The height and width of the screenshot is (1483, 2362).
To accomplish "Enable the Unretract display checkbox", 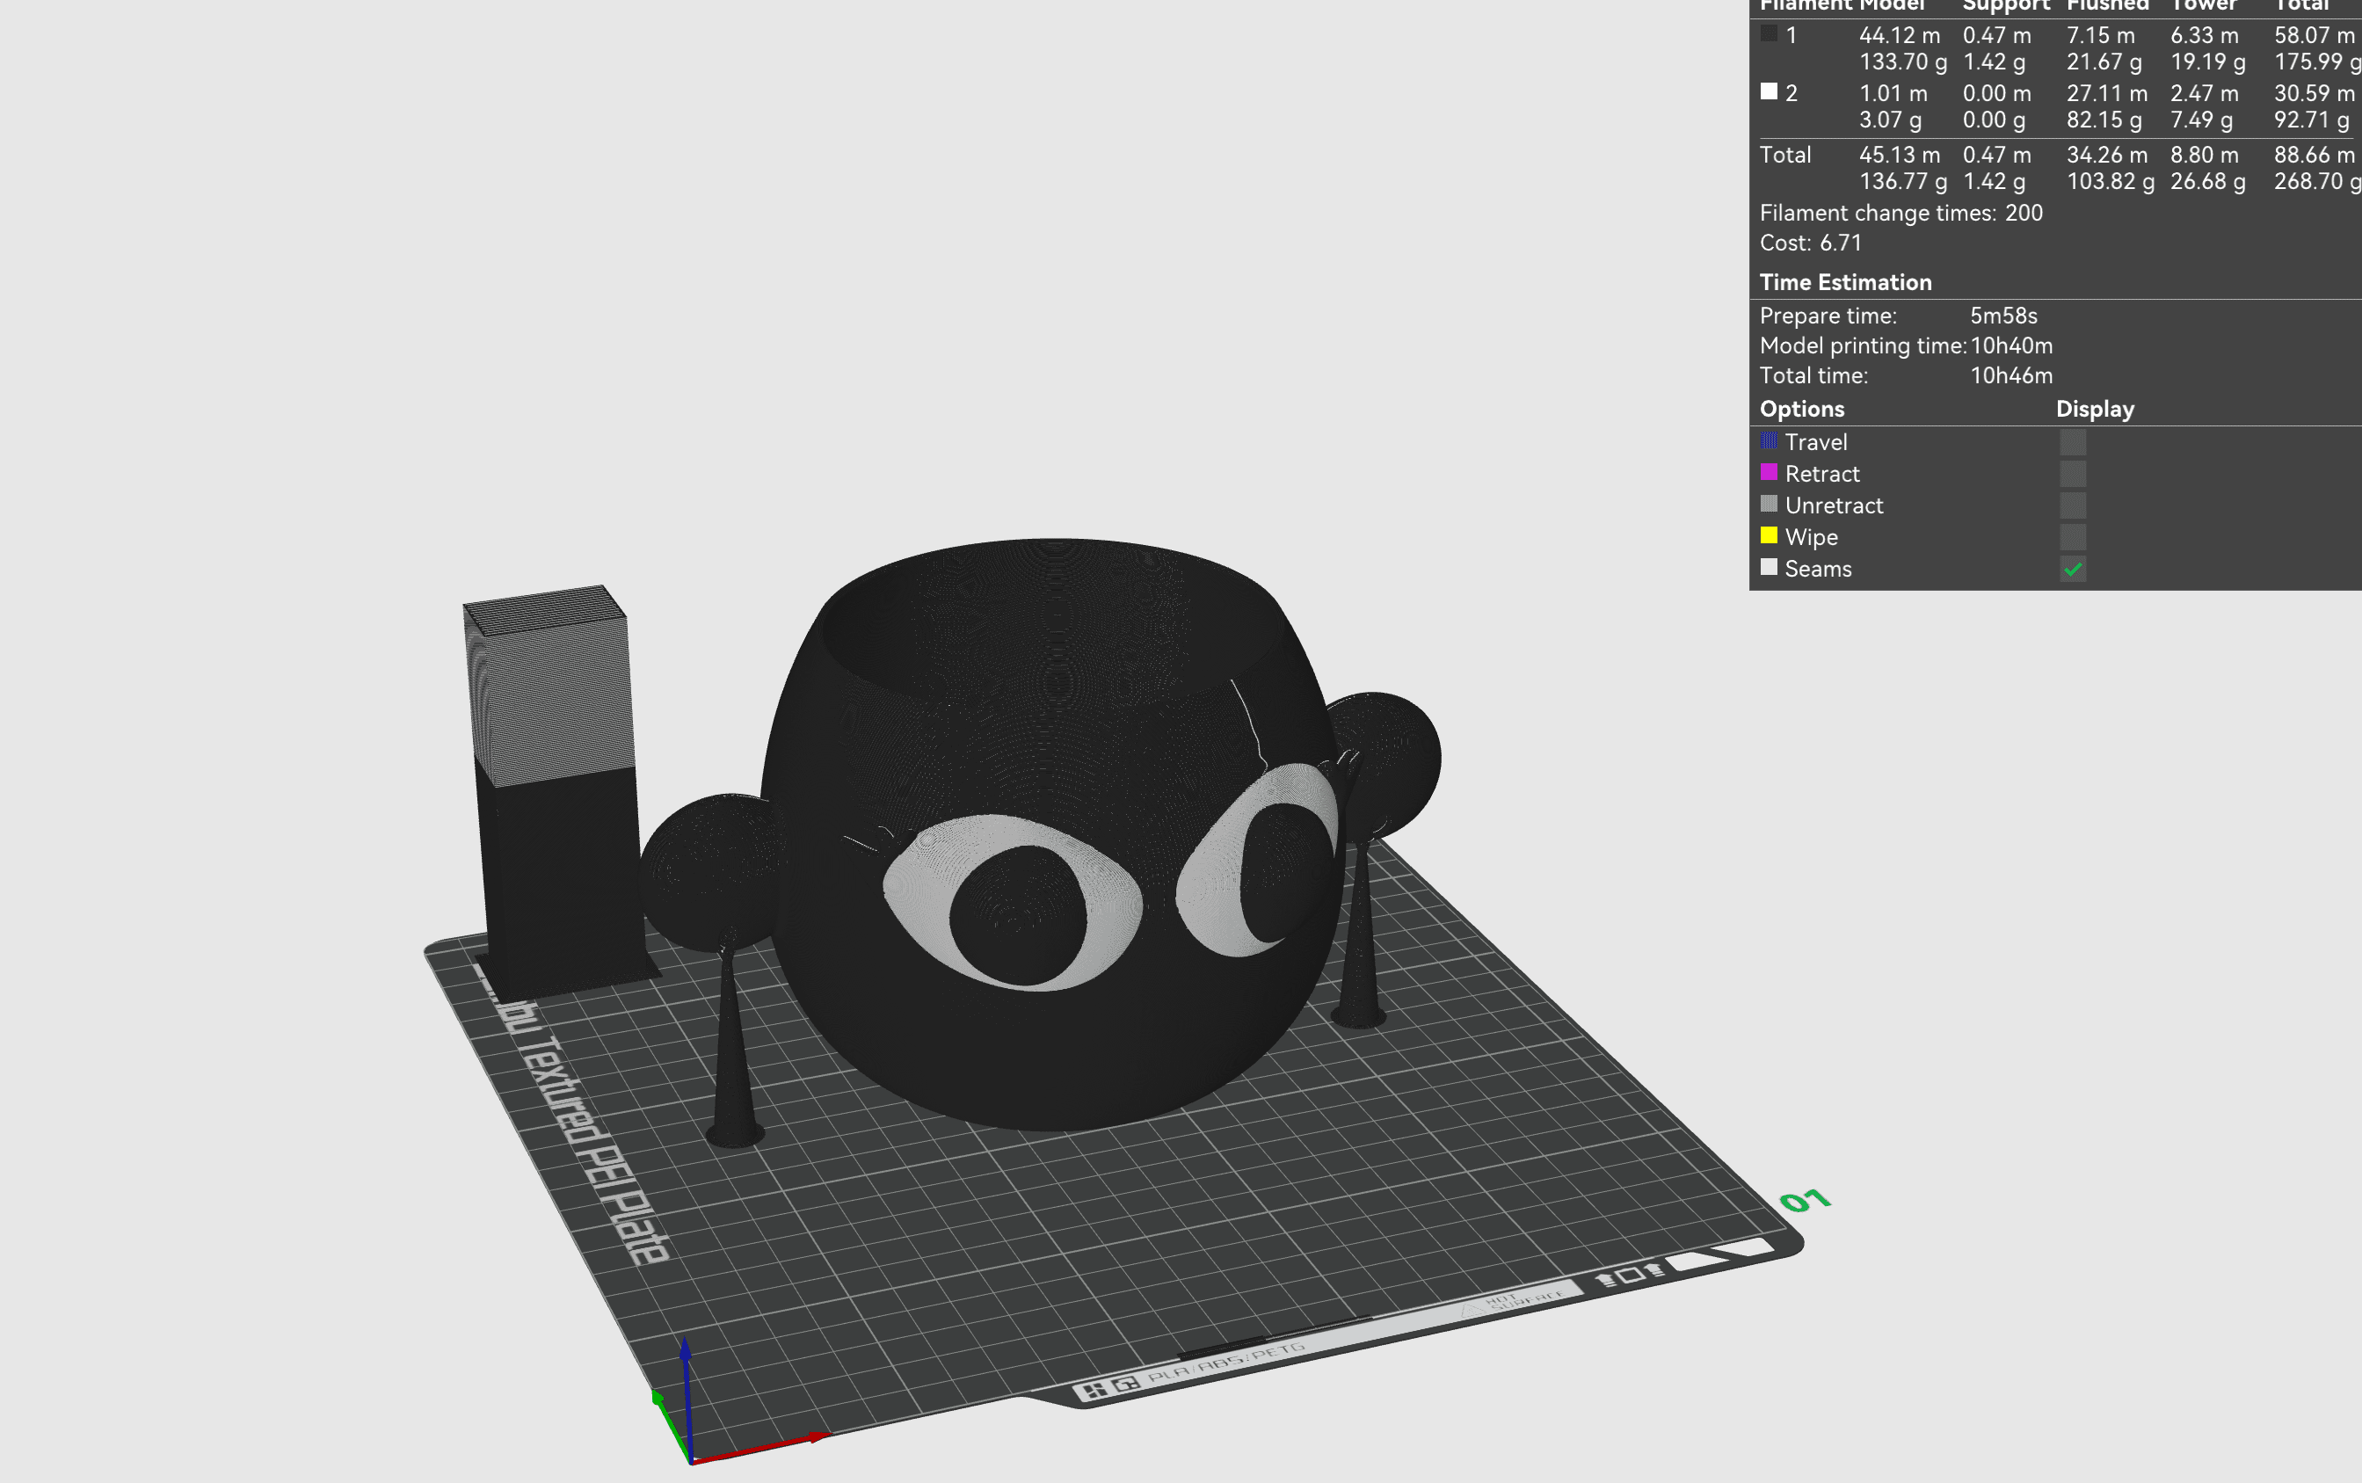I will [x=2073, y=505].
